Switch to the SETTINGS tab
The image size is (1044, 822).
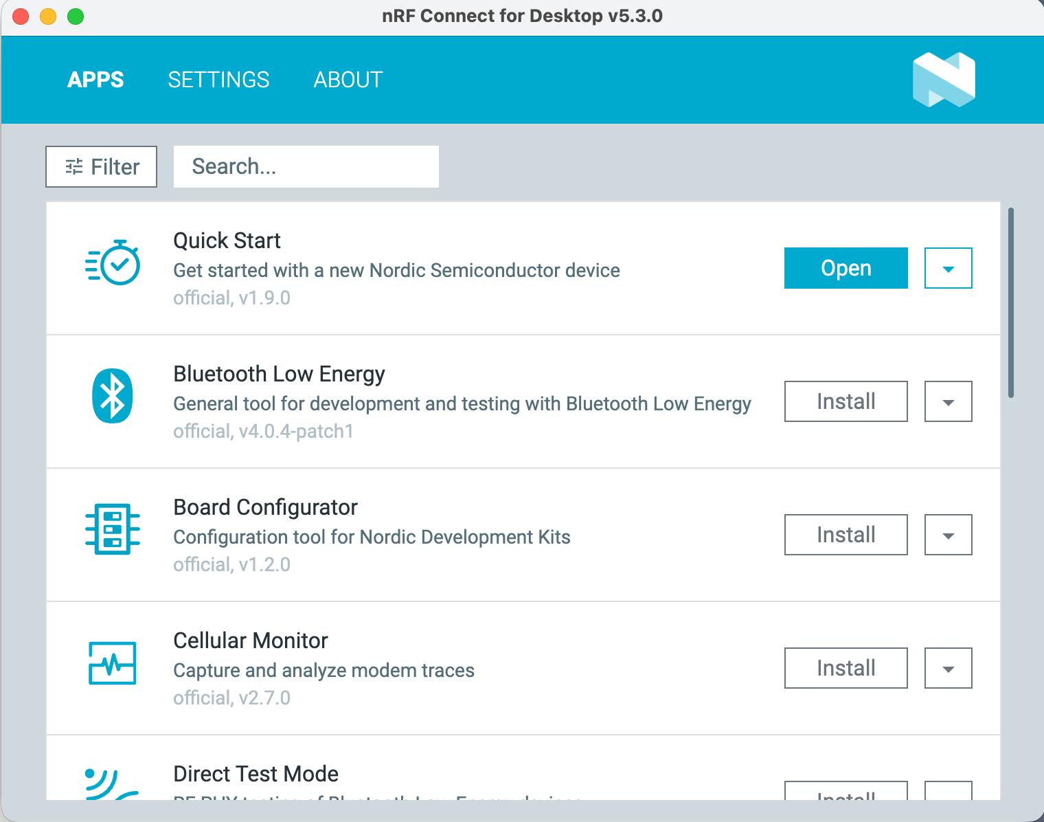tap(218, 80)
